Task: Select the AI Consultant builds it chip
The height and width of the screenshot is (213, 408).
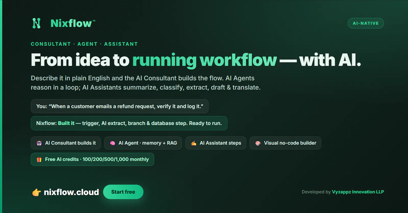Action: pyautogui.click(x=66, y=143)
